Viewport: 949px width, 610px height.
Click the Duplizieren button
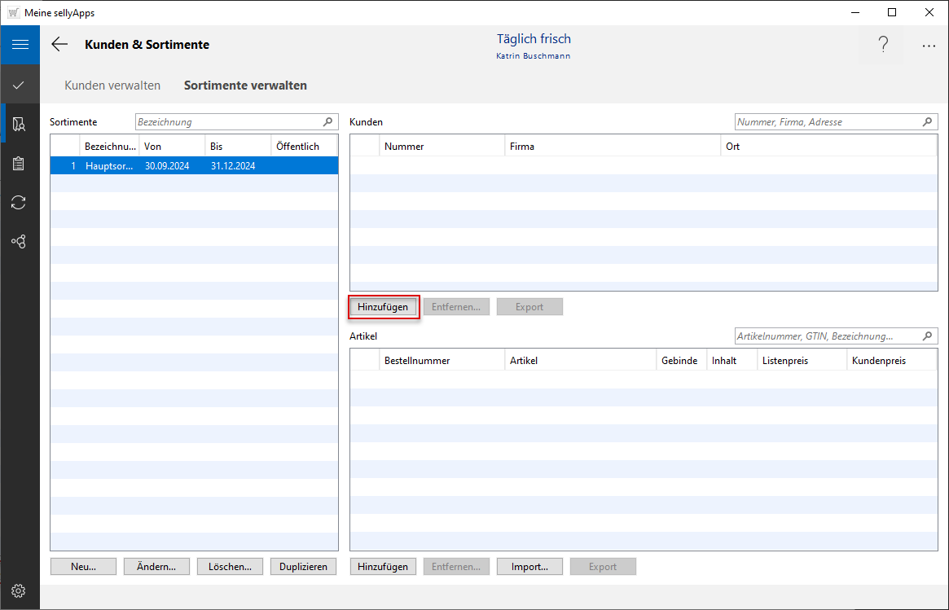tap(303, 567)
